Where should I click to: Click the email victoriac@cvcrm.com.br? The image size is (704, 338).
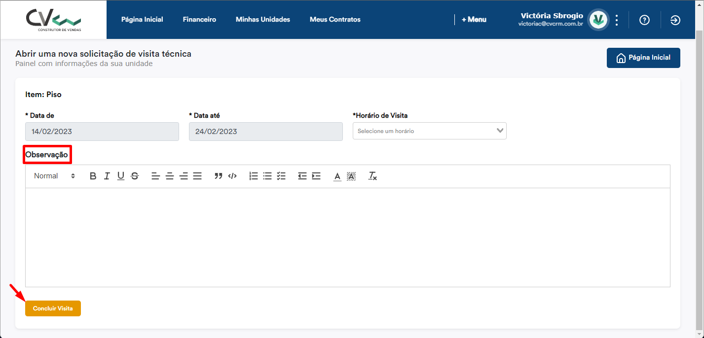pyautogui.click(x=551, y=24)
